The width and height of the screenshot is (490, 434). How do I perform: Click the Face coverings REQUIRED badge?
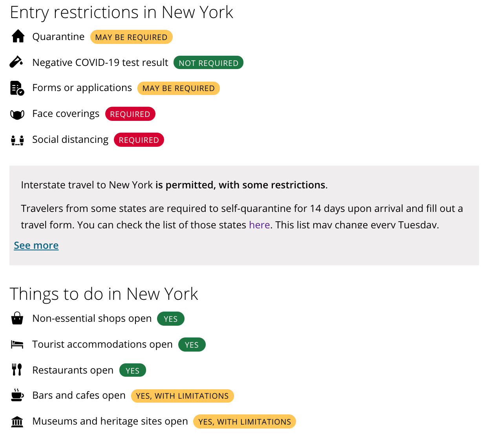tap(130, 114)
